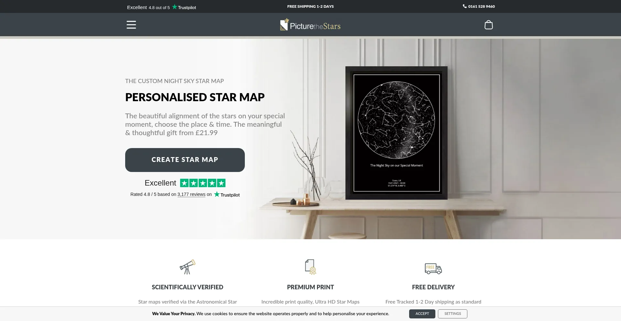The image size is (621, 321).
Task: Click the Premium Print heading
Action: [x=310, y=287]
